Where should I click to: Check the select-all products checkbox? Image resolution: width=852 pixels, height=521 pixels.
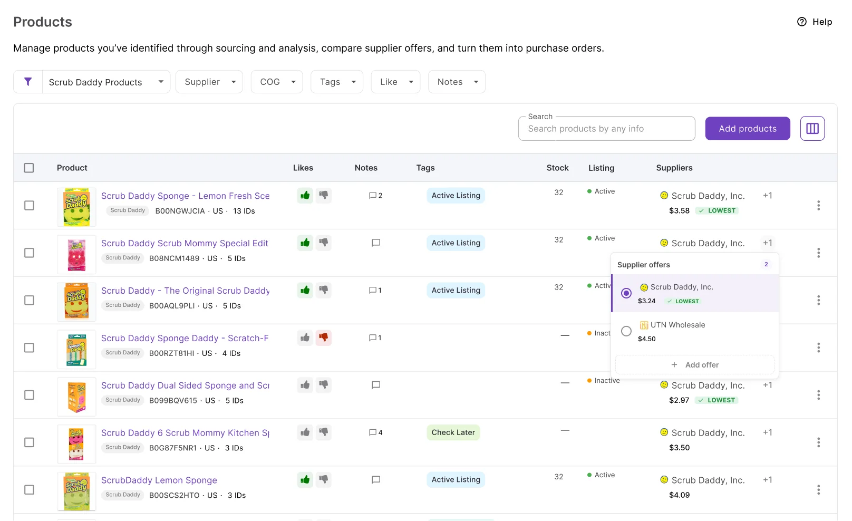(x=29, y=168)
